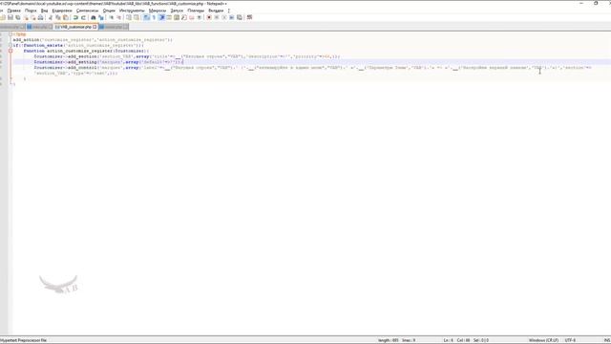Click the Playback macro icon
This screenshot has width=611, height=344.
click(224, 17)
